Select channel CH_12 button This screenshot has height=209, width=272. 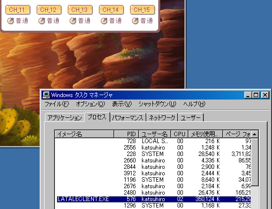tap(49, 9)
